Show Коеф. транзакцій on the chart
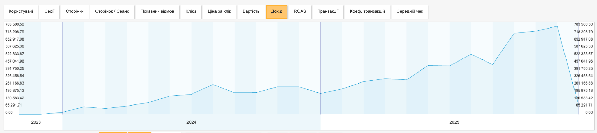 click(367, 11)
